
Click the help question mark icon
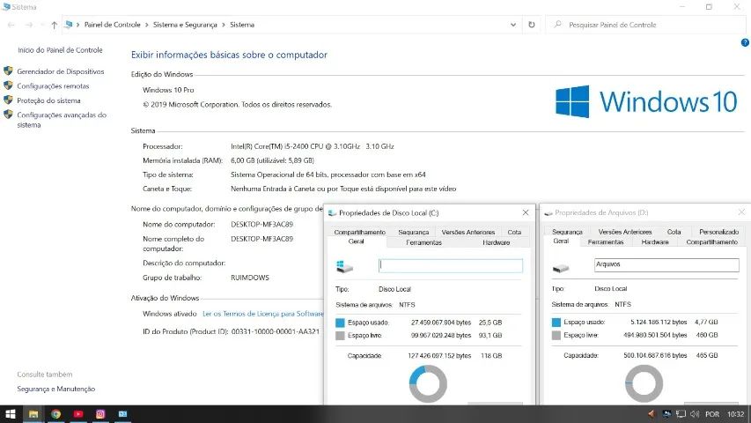[x=745, y=42]
